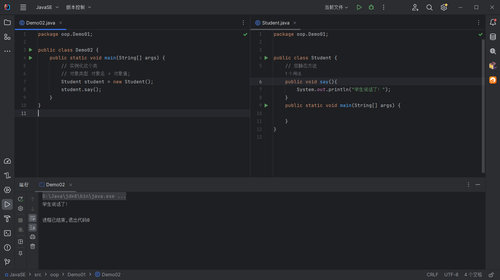Screen dimensions: 500x280
Task: Expand the 当前文件 run configuration dropdown
Action: (x=336, y=7)
